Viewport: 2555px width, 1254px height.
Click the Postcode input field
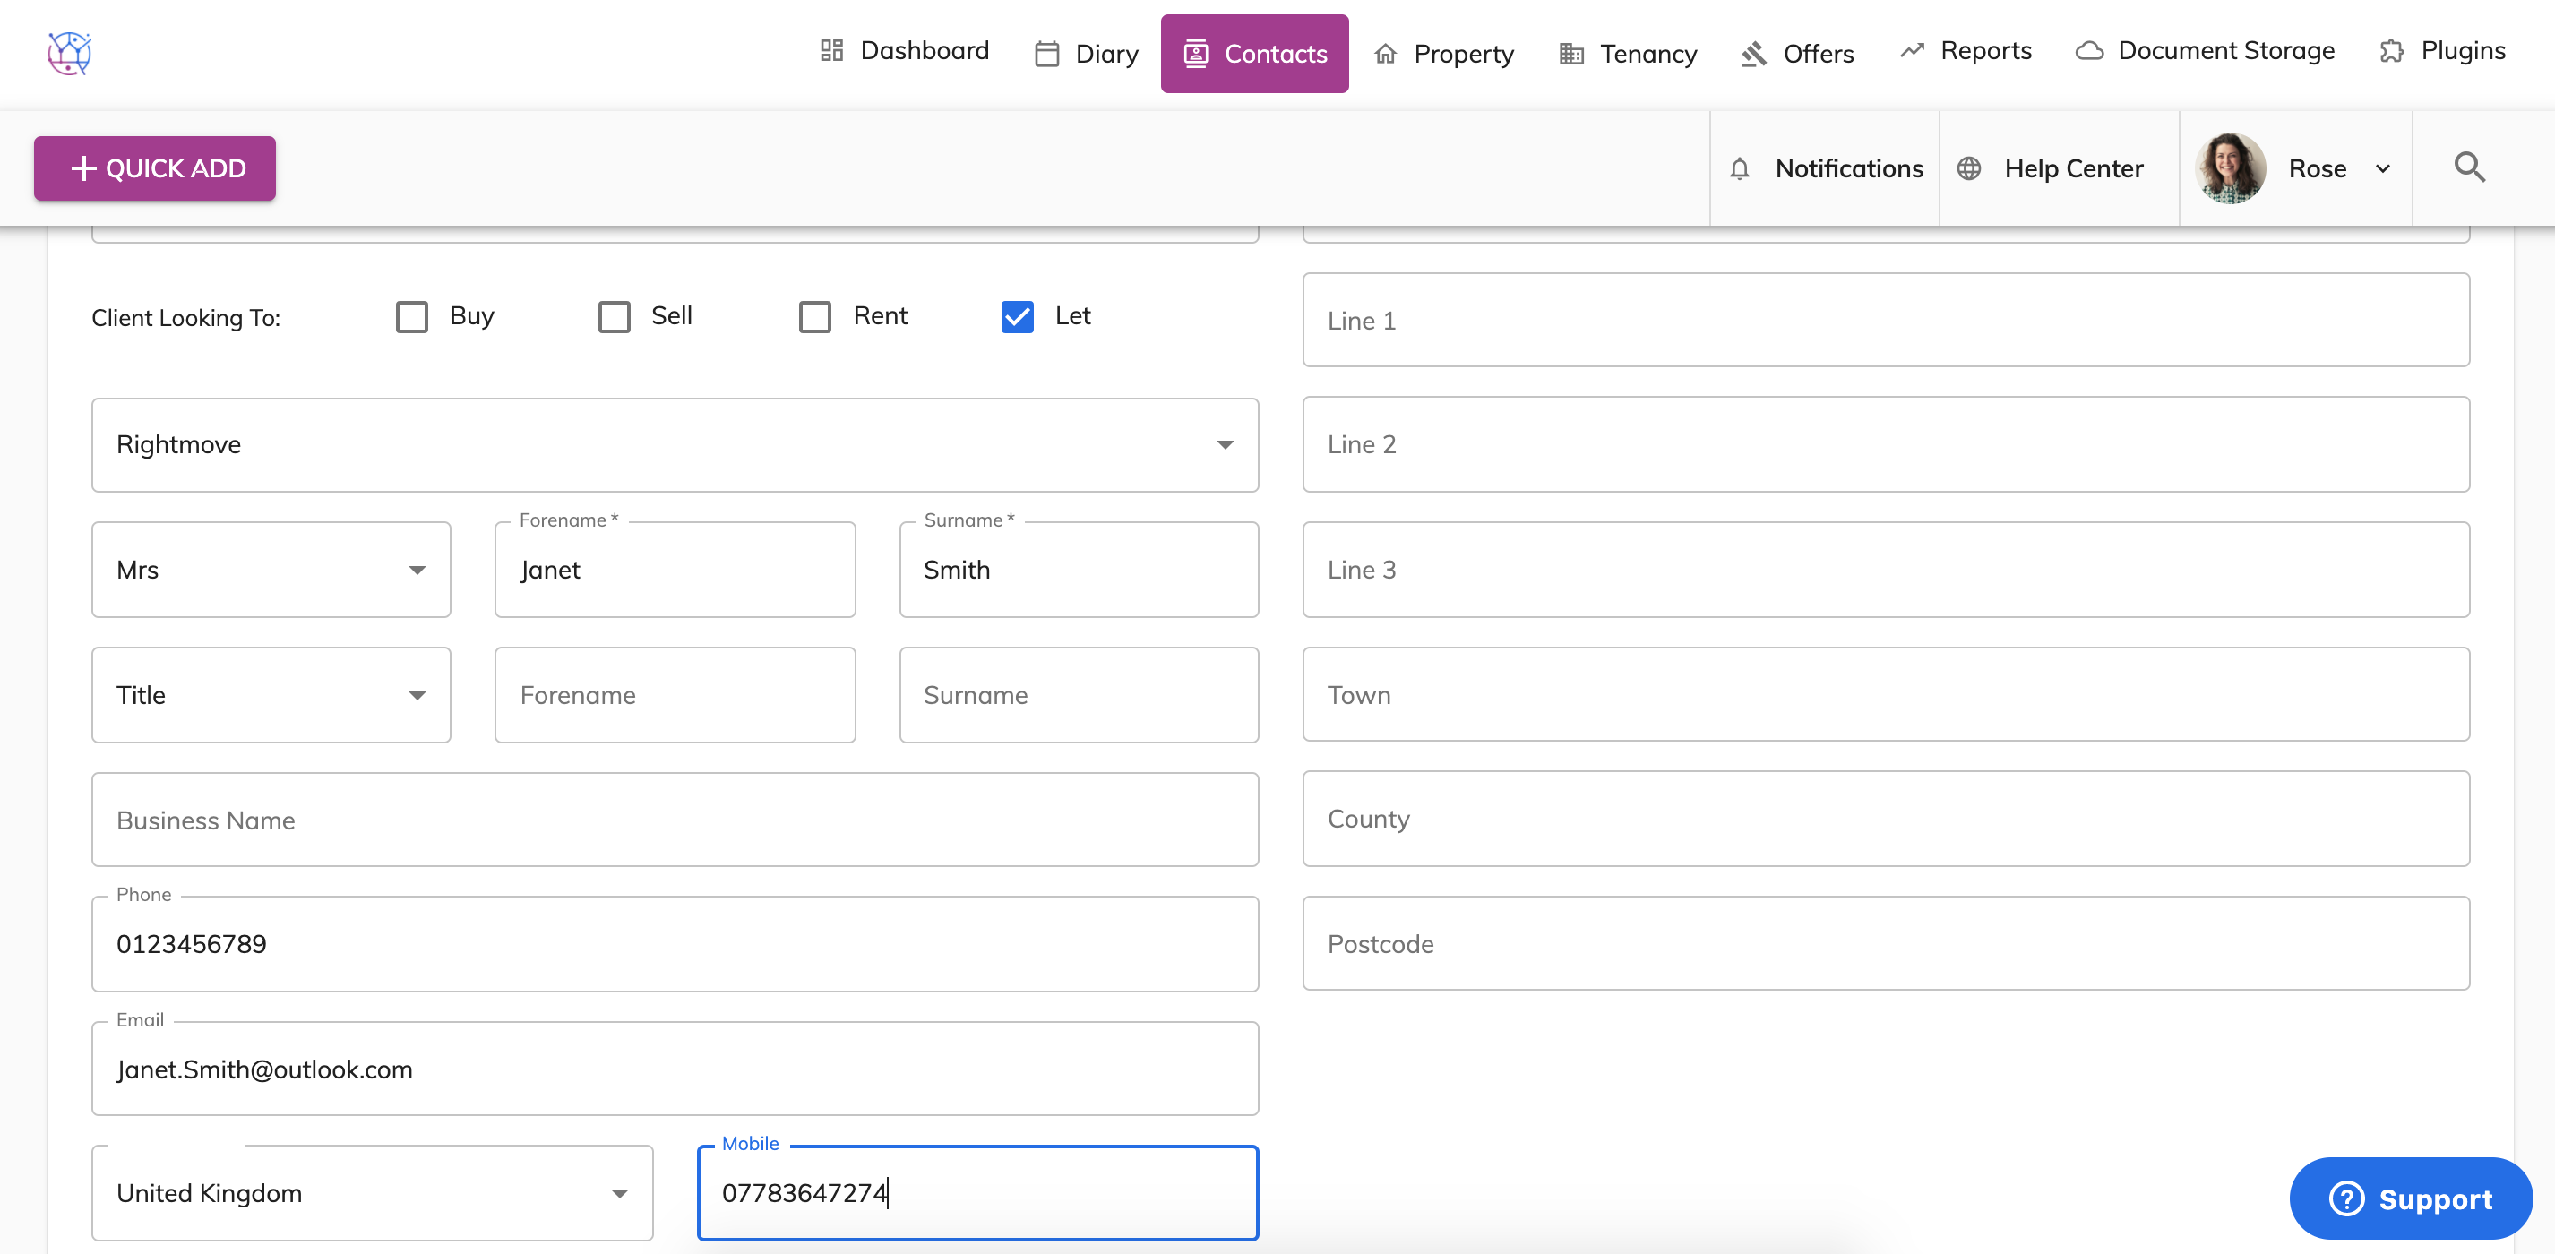click(x=1885, y=944)
